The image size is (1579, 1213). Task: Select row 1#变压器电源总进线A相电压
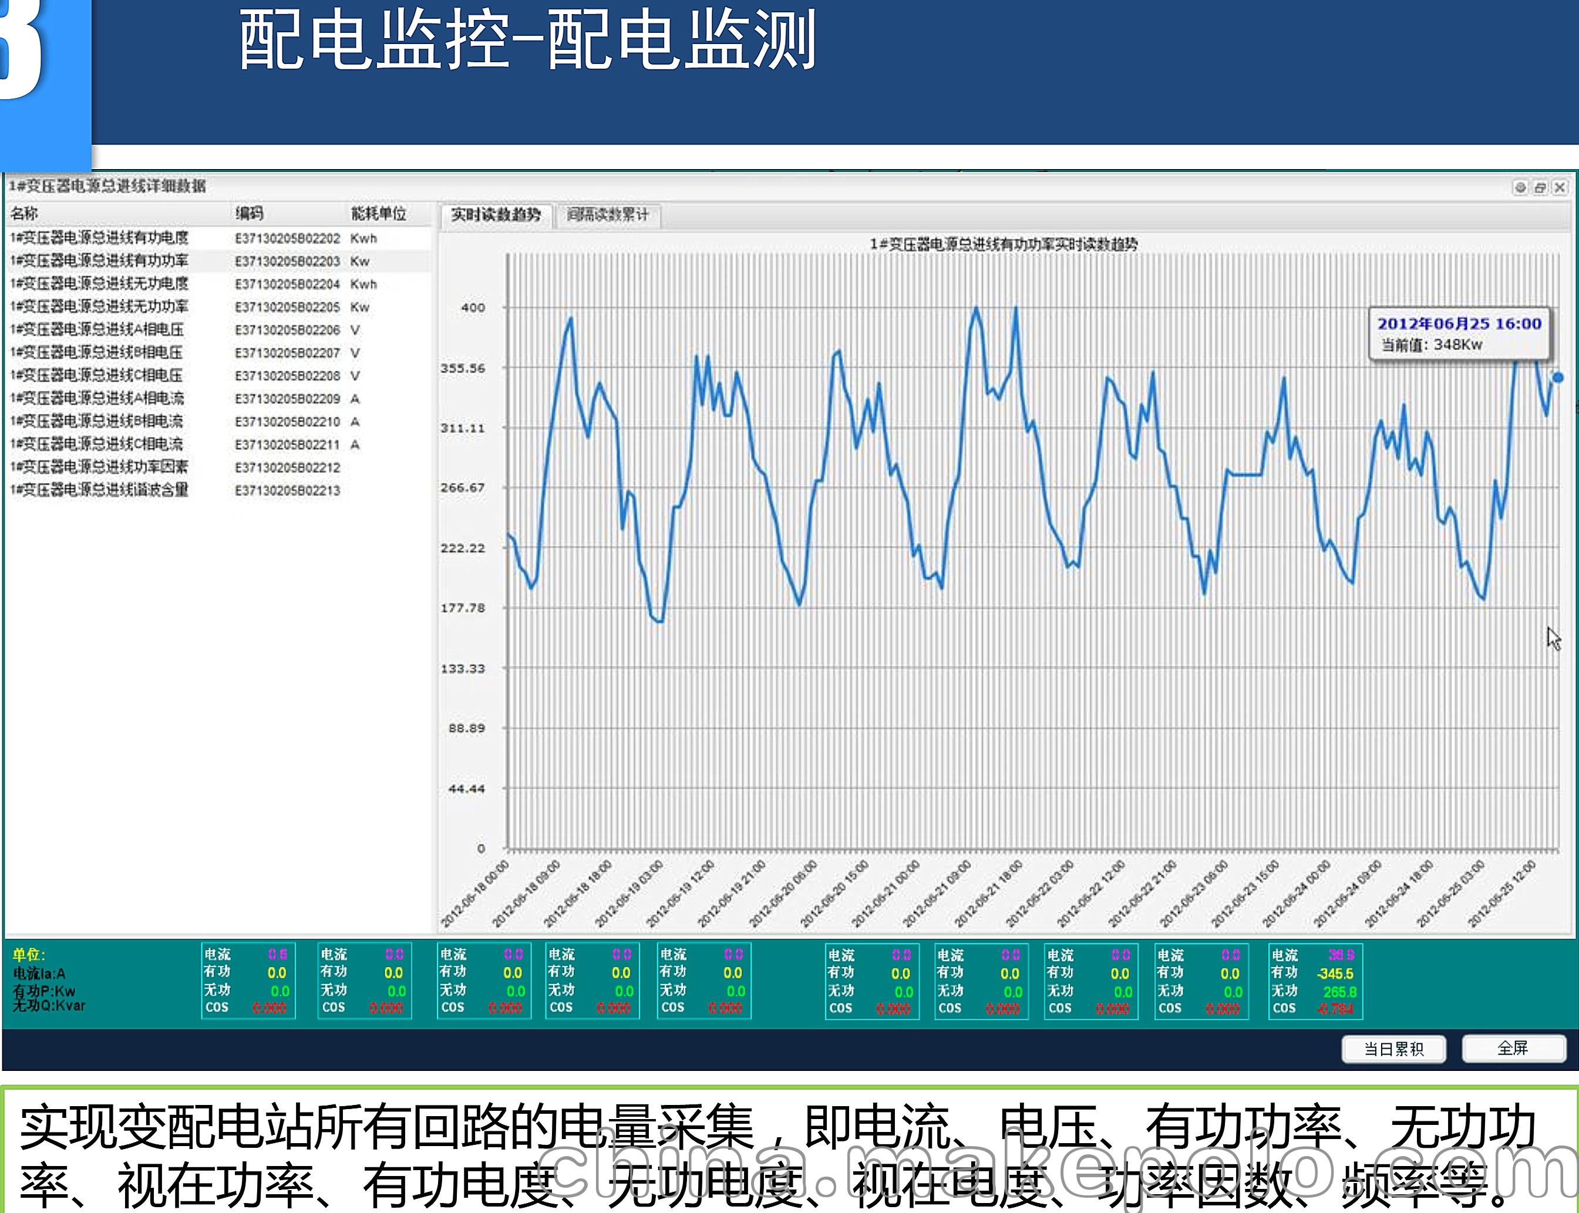click(x=219, y=330)
